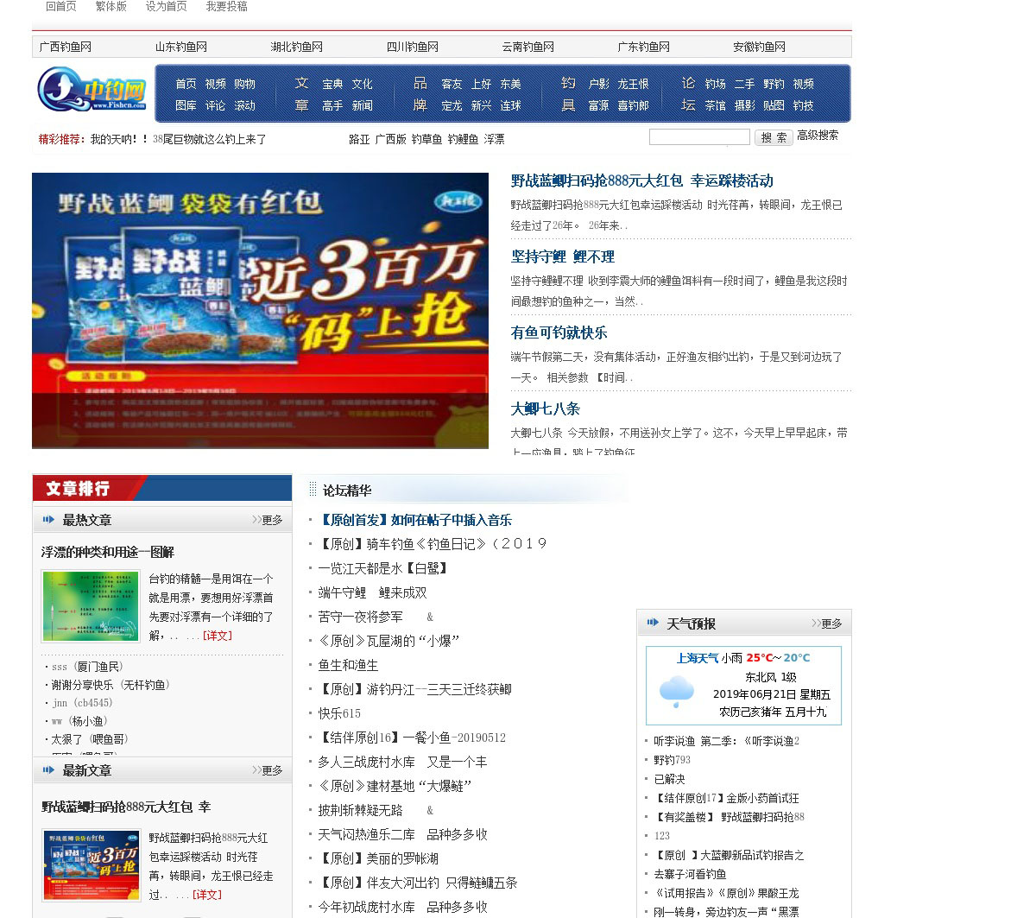The image size is (1036, 918).
Task: Open headline 大鲫七八条
Action: [545, 408]
